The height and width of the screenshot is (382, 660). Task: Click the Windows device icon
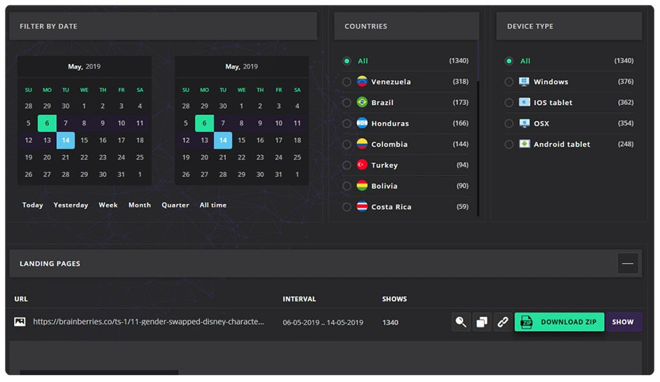tap(524, 82)
